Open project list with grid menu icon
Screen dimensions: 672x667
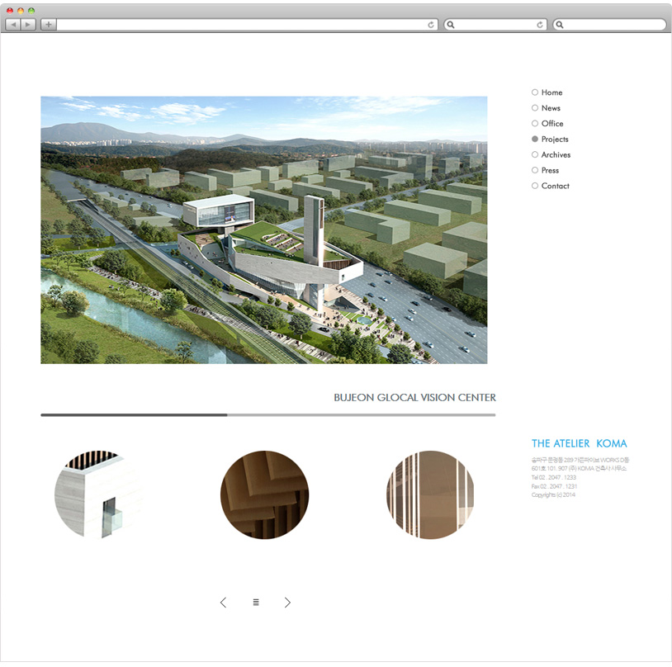[256, 603]
